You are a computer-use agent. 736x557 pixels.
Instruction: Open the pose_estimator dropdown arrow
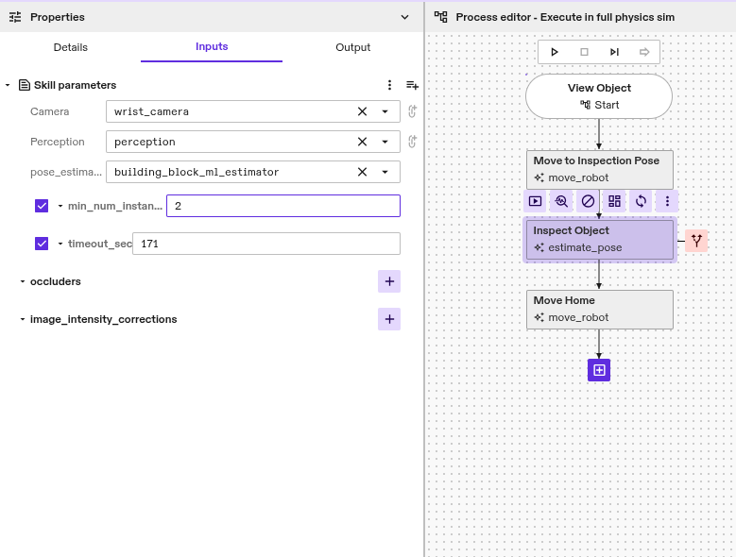coord(385,172)
